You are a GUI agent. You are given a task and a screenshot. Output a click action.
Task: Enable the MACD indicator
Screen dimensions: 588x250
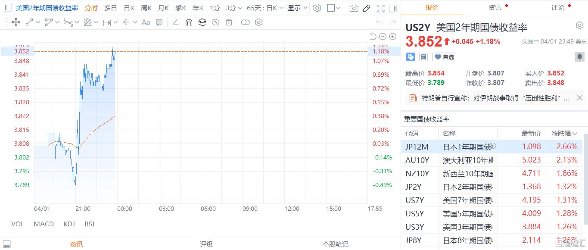click(44, 224)
